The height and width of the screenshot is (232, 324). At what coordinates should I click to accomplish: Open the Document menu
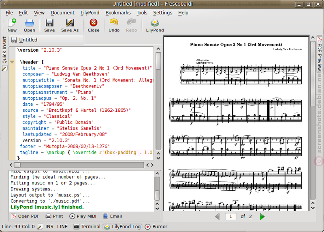coord(62,13)
